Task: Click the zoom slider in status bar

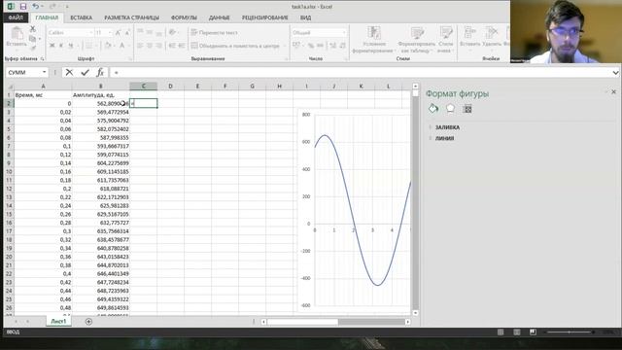Action: coord(570,332)
